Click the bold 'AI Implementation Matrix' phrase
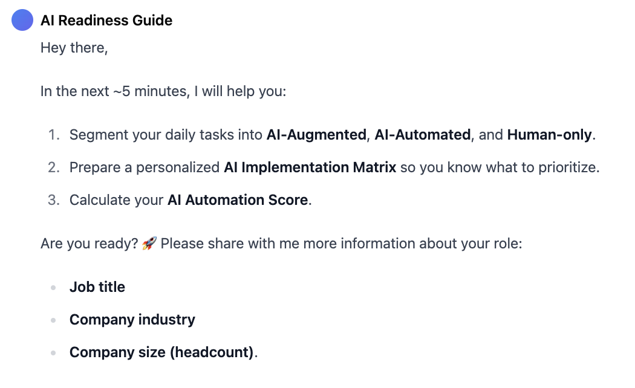Screen dimensions: 635x388 [x=310, y=167]
